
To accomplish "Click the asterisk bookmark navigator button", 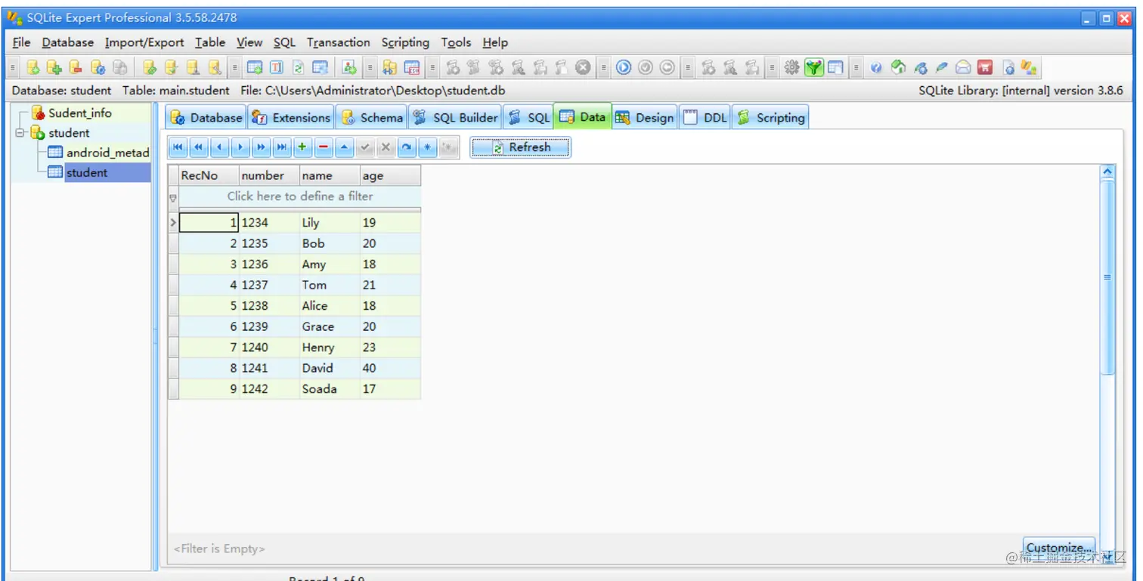I will (x=428, y=147).
